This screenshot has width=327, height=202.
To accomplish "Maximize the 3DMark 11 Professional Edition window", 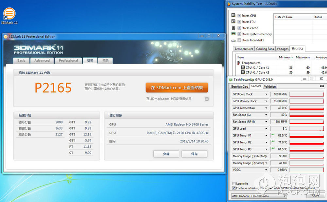I will pos(209,36).
